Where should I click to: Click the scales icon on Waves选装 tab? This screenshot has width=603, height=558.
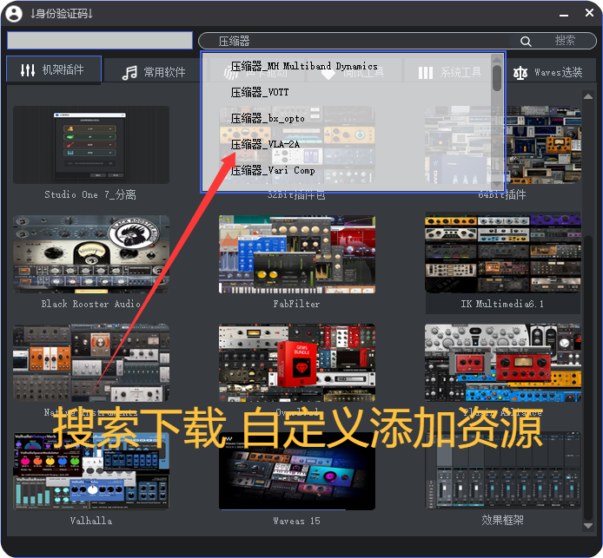point(520,73)
